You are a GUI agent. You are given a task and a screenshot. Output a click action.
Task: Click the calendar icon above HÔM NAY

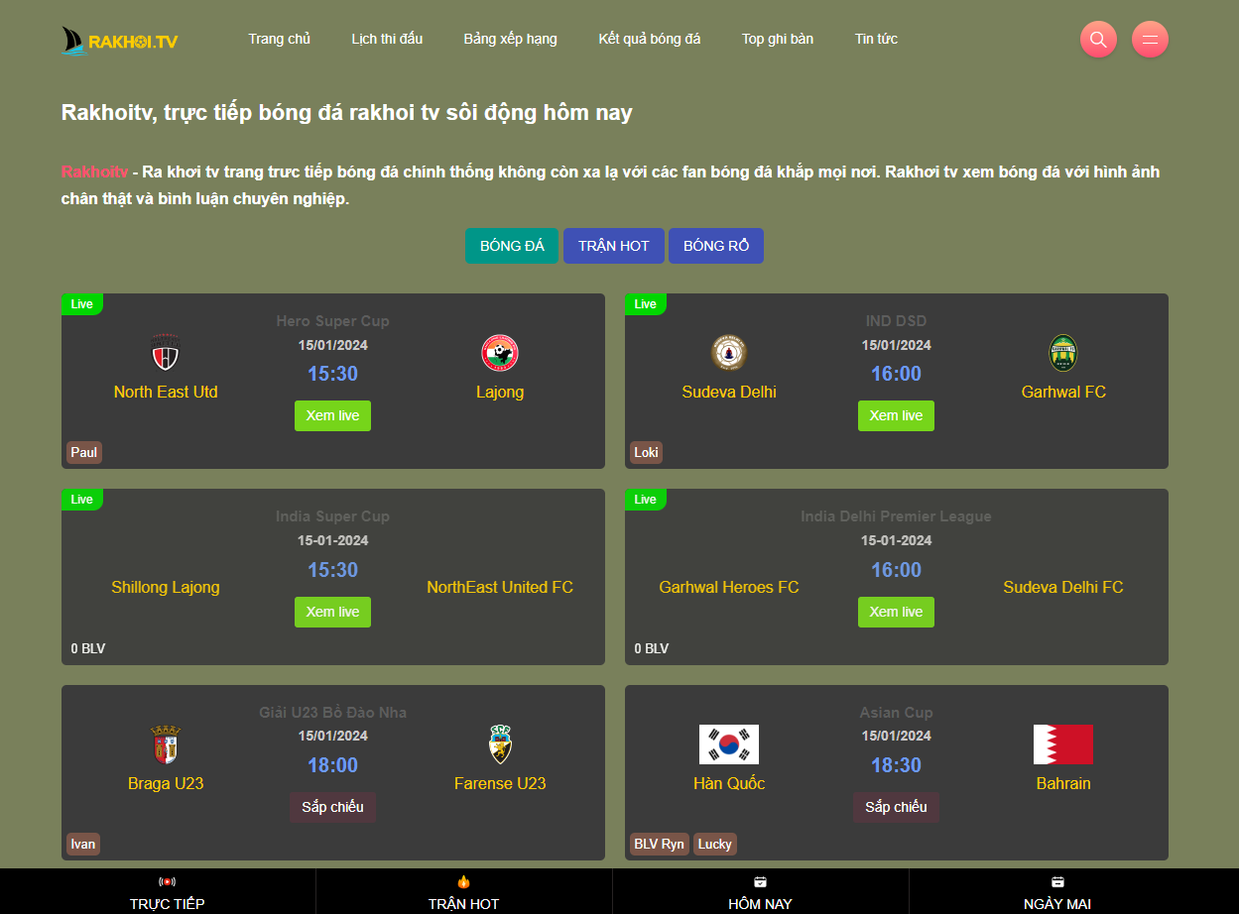click(x=760, y=881)
